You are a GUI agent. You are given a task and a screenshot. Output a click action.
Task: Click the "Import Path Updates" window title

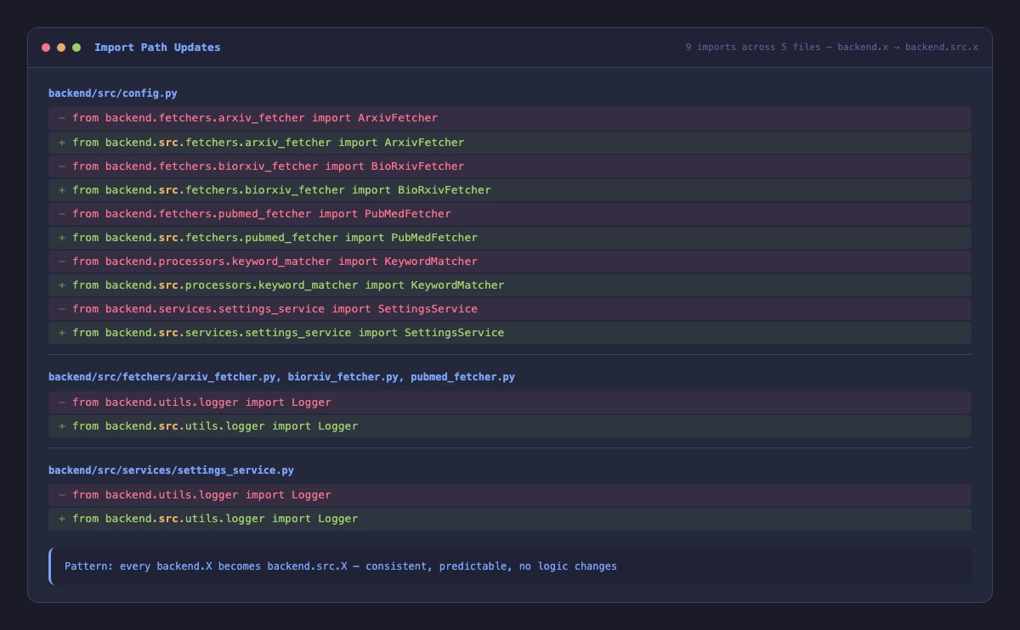(157, 48)
